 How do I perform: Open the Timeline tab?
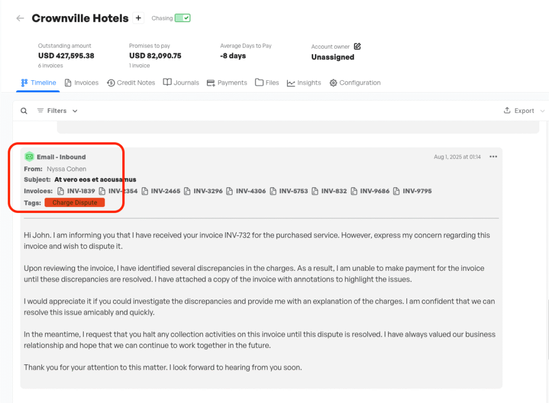tap(39, 83)
